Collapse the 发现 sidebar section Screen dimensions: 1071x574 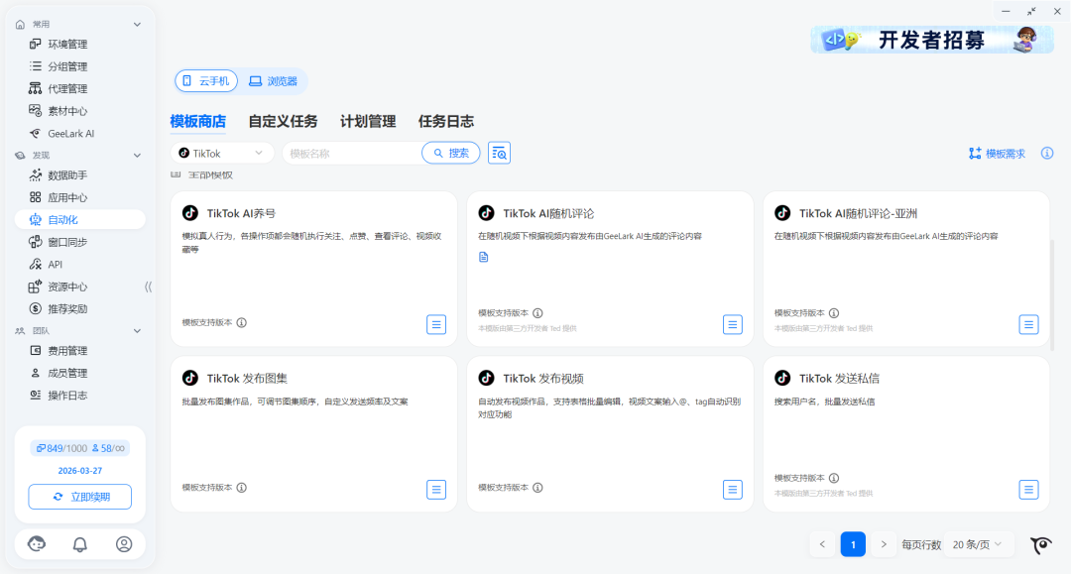137,156
